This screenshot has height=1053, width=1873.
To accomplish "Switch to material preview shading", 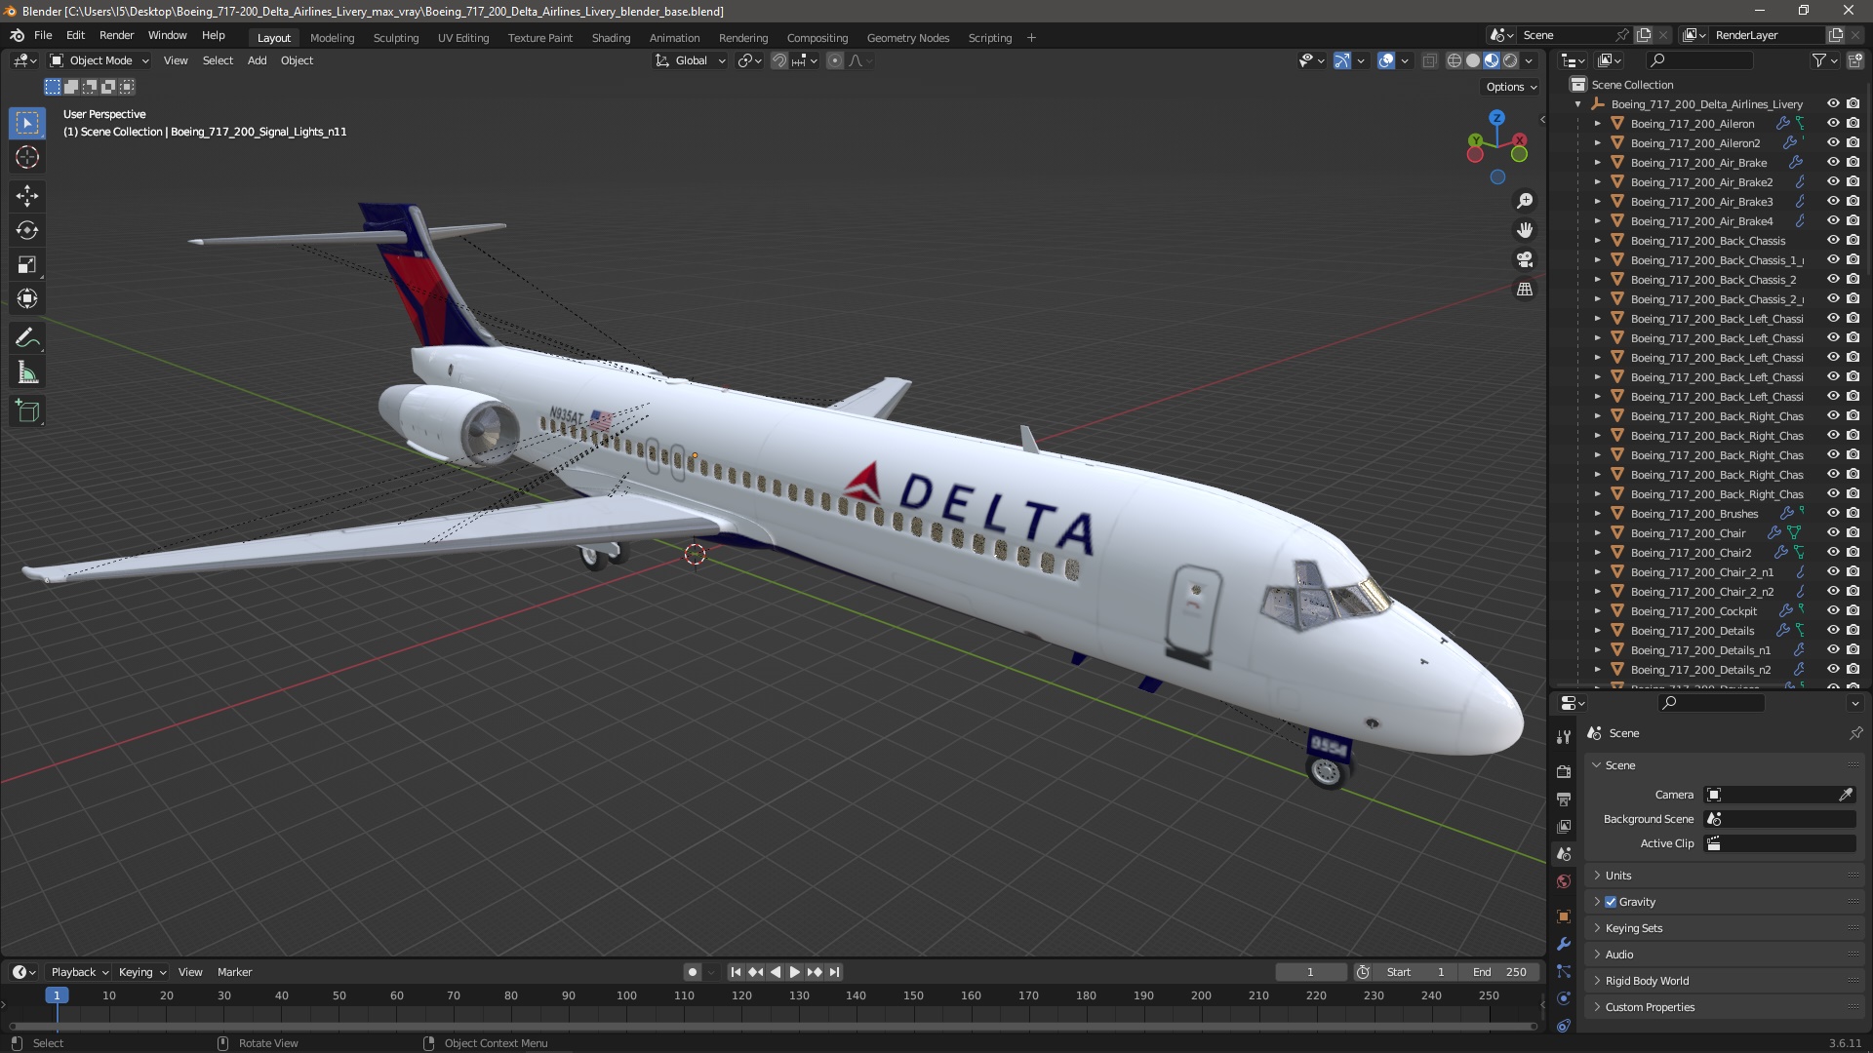I will tap(1492, 60).
